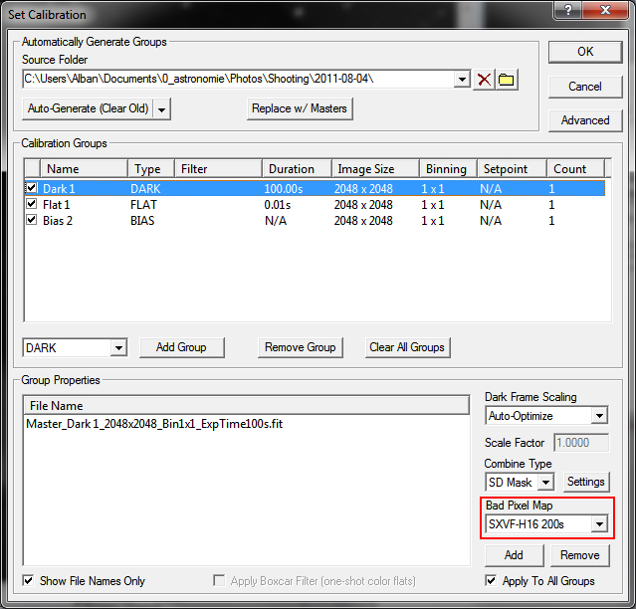Click the Add bad pixel map button
Viewport: 636px width, 609px height.
click(x=514, y=555)
